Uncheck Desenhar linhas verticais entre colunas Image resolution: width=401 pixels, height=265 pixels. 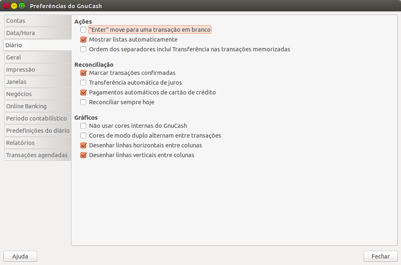tap(83, 155)
